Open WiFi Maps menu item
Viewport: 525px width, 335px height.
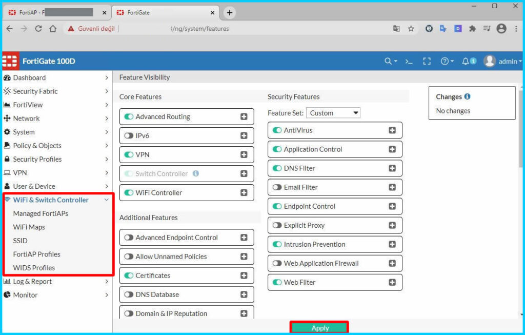pos(29,227)
